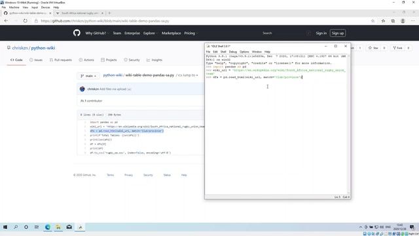
Task: Click the GitHub search field
Action: pos(286,33)
